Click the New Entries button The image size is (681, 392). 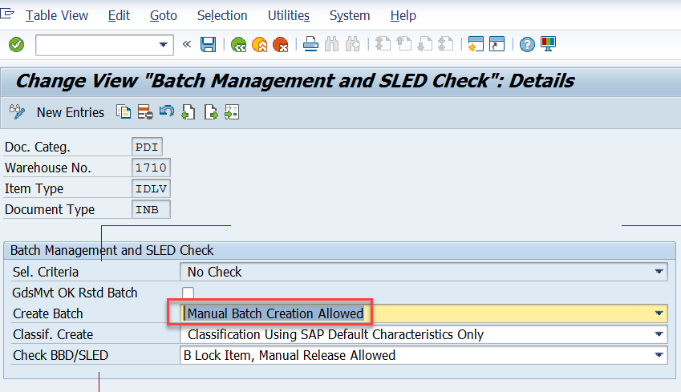point(71,112)
